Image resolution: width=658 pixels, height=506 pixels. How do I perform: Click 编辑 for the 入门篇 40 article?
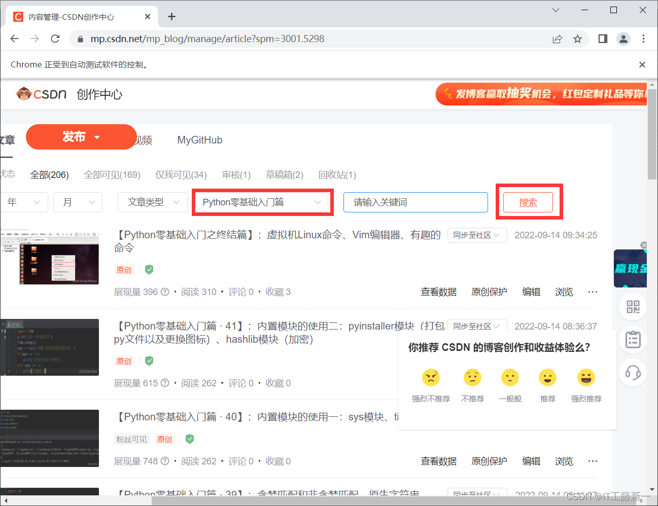(531, 461)
